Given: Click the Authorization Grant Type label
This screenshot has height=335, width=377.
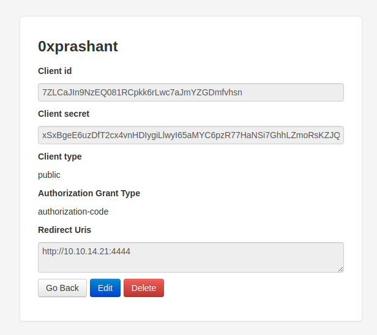Looking at the screenshot, I should 89,193.
